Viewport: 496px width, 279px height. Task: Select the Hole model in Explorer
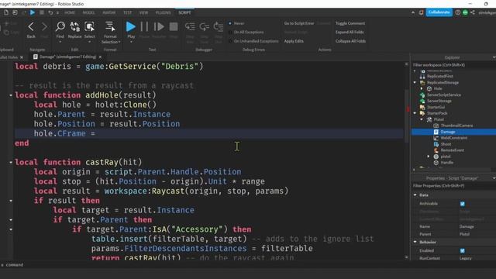coord(438,88)
